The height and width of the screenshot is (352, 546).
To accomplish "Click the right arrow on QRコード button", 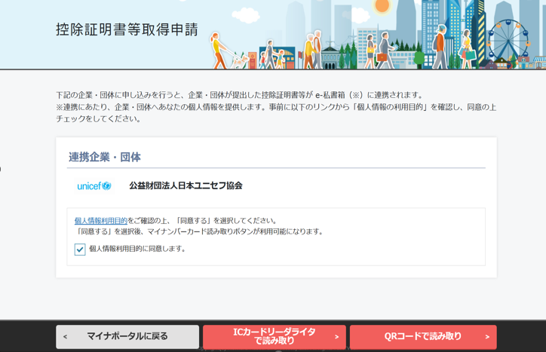I will 487,337.
